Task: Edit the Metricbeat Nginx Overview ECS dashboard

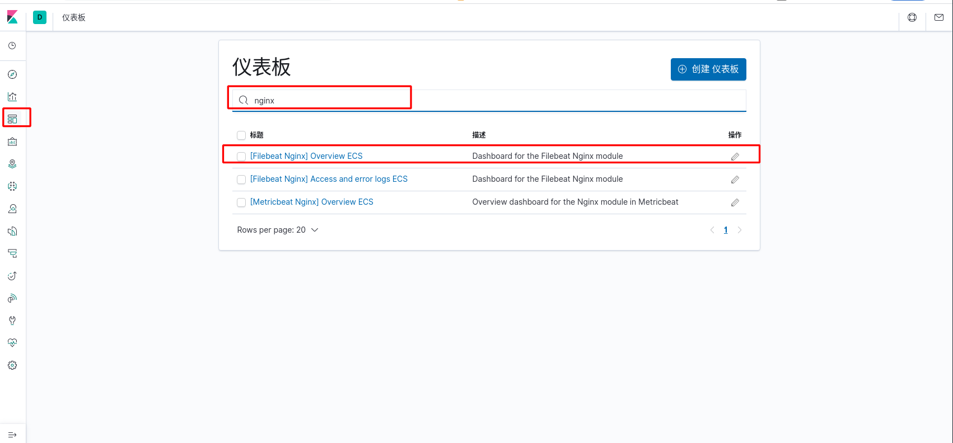Action: (x=735, y=202)
